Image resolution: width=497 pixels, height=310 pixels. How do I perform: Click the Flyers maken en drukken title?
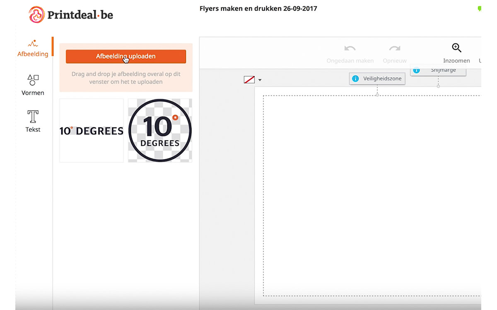tap(258, 8)
